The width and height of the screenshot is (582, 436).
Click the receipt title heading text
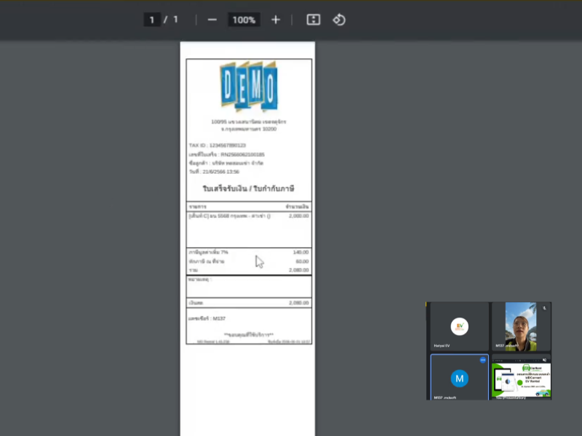pos(248,189)
